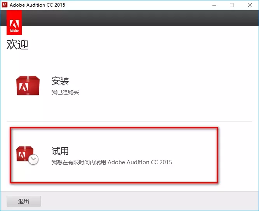This screenshot has width=259, height=211.
Task: Click the red Adobe logo in header
Action: 14,23
